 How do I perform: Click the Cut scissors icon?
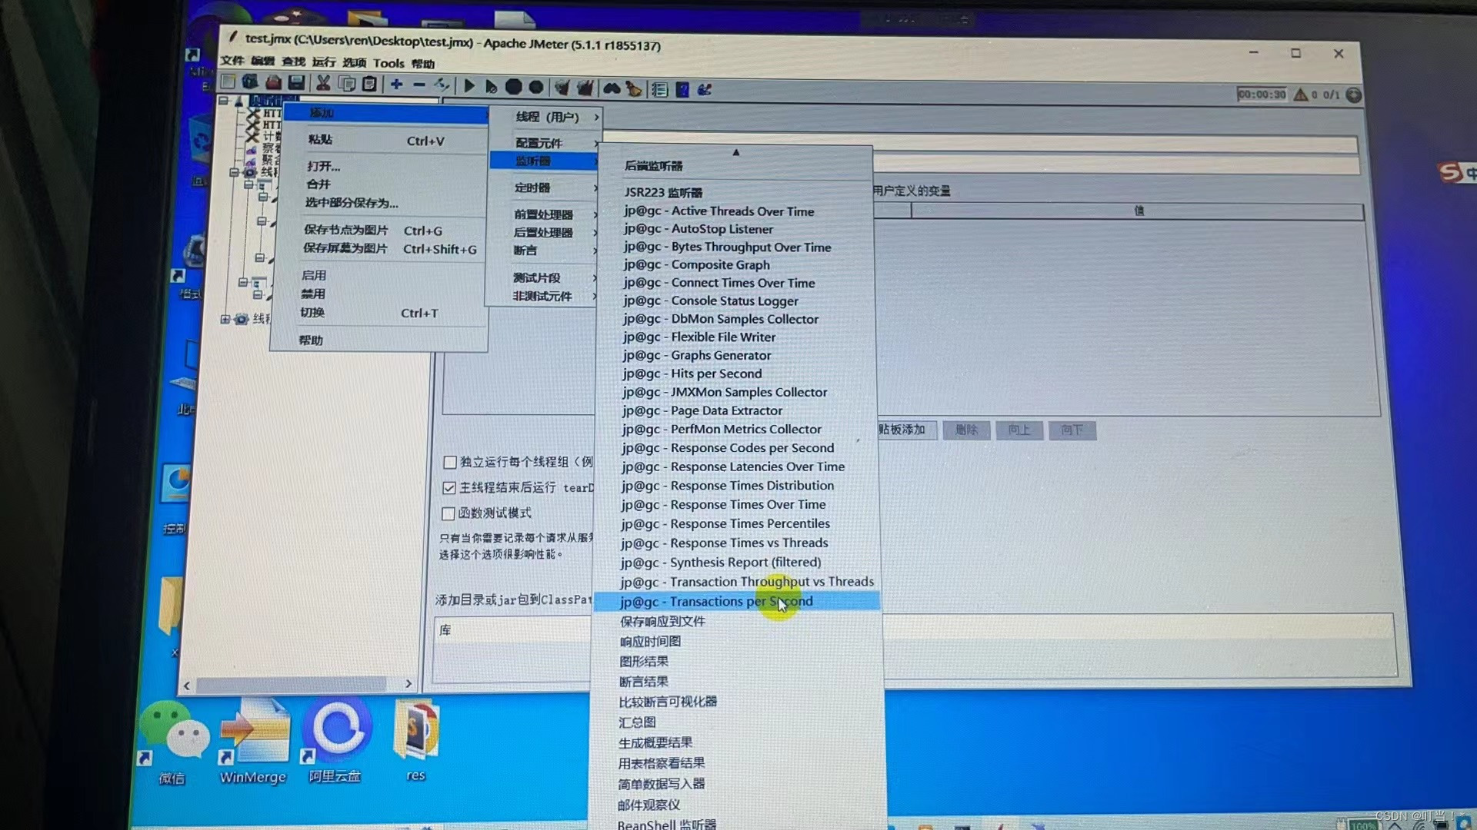[x=324, y=84]
